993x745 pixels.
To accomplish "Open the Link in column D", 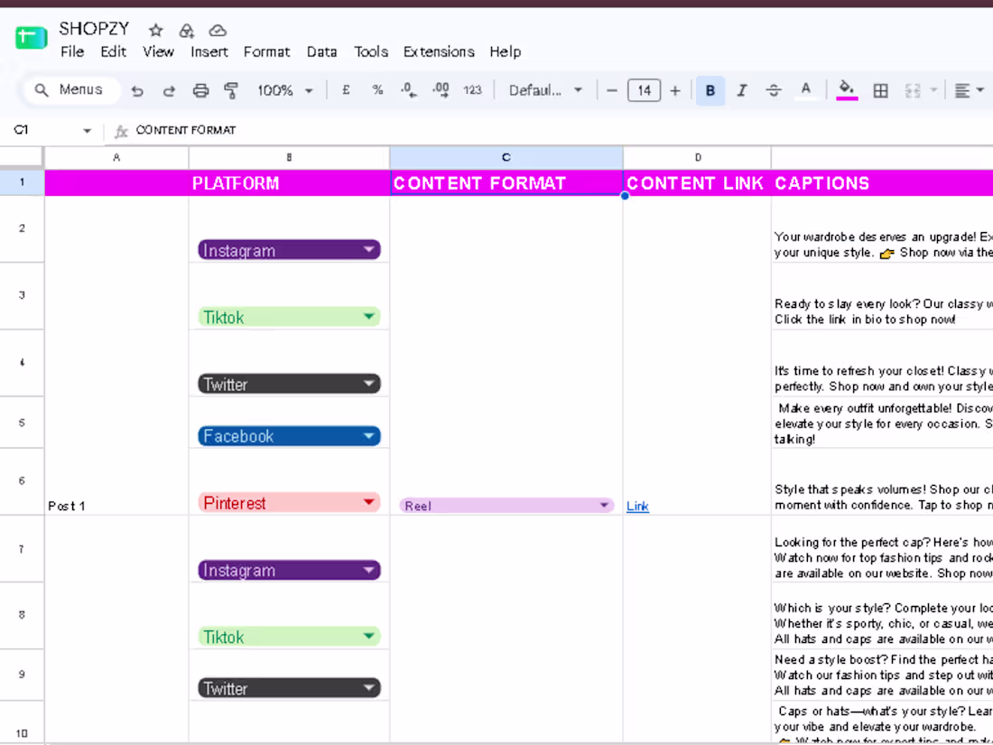I will tap(637, 507).
